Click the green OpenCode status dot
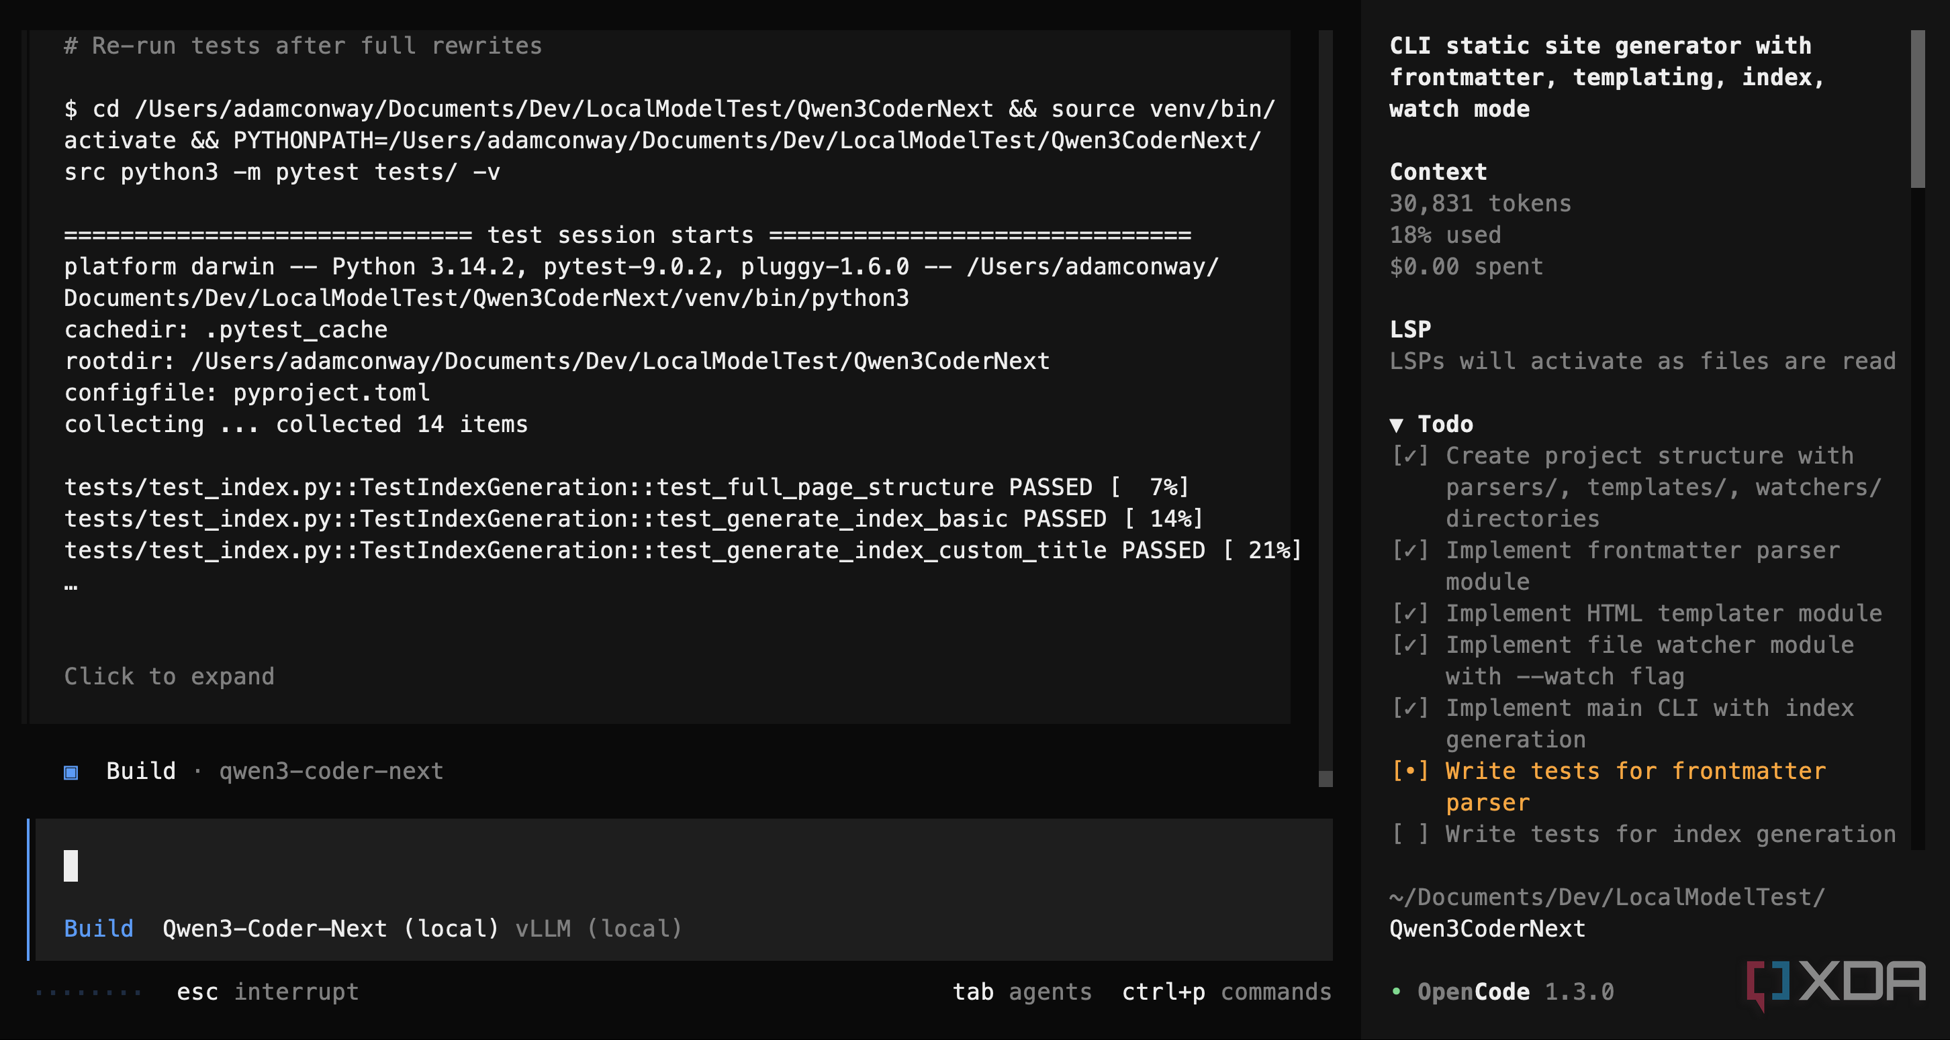This screenshot has height=1040, width=1950. click(1396, 992)
